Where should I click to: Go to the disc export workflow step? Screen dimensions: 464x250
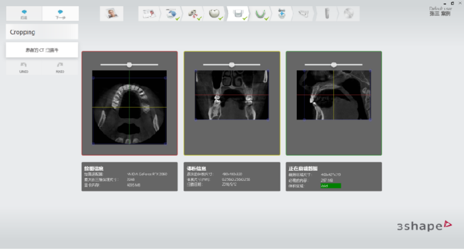pyautogui.click(x=348, y=14)
